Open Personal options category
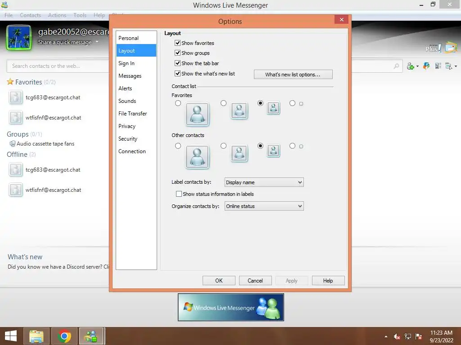The height and width of the screenshot is (345, 461). tap(136, 38)
